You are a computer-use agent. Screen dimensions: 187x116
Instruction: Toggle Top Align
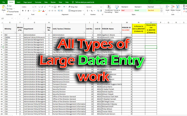pos(50,7)
